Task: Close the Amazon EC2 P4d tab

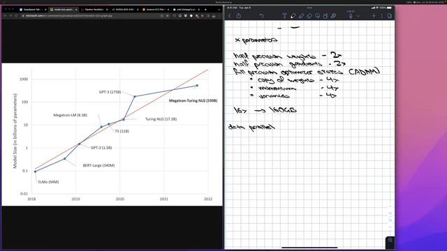Action: (x=168, y=9)
